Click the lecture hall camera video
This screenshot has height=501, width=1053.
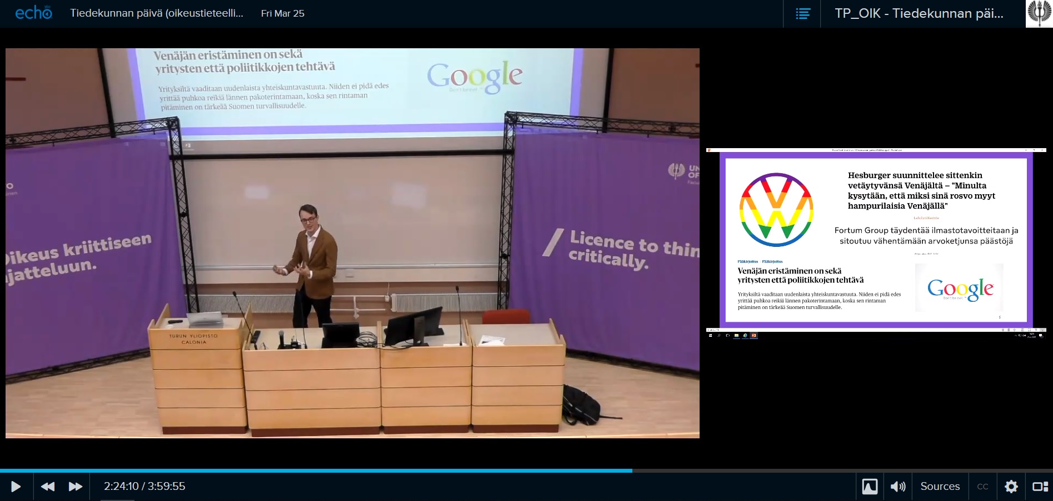pyautogui.click(x=352, y=243)
